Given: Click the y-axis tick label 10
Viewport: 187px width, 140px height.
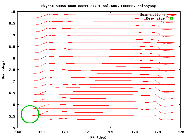Looking at the screenshot, I should pyautogui.click(x=13, y=12).
